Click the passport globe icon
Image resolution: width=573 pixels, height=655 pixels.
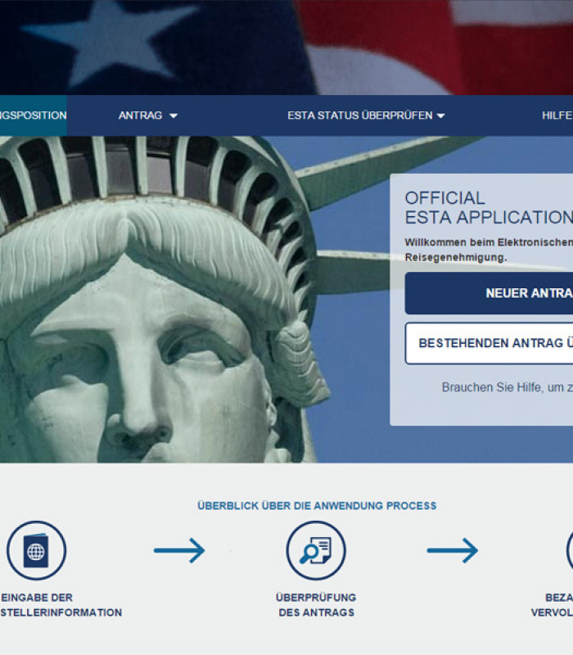click(36, 550)
